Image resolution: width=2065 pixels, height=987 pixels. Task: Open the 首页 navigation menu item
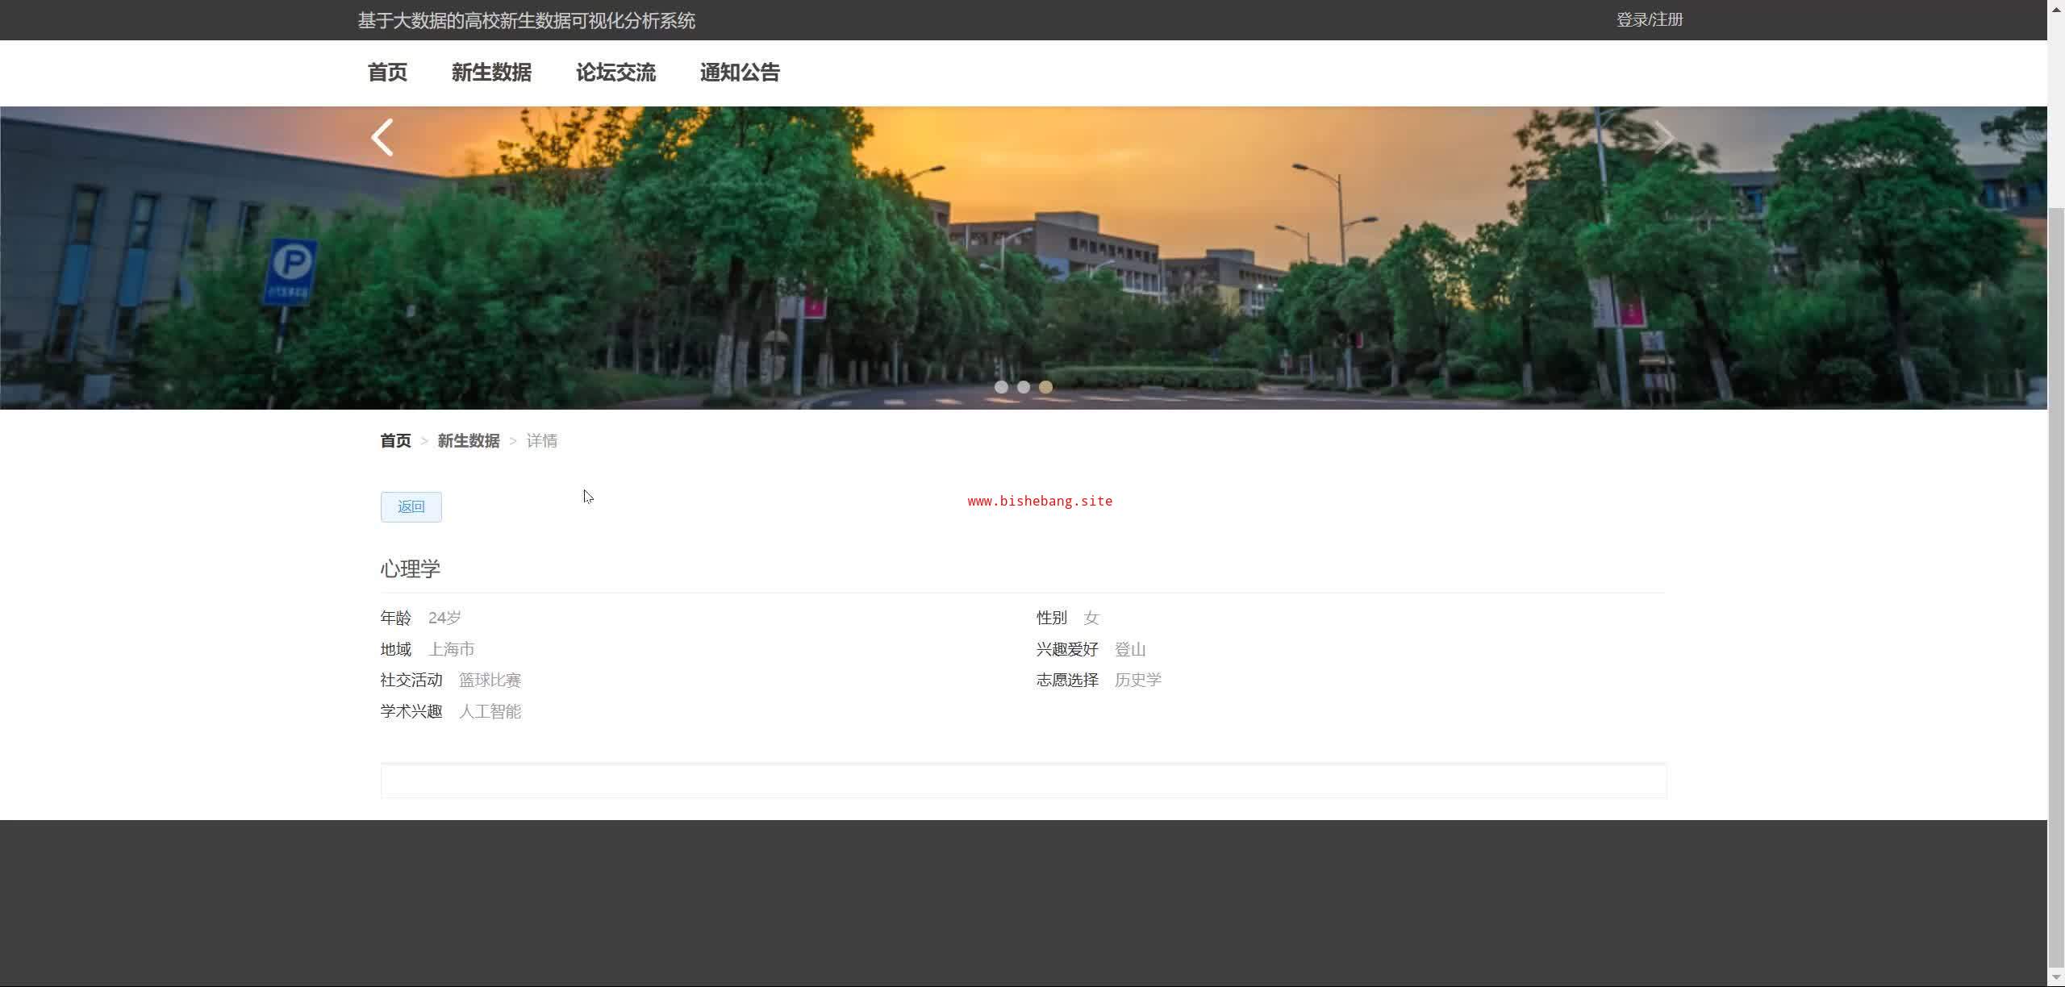tap(387, 73)
